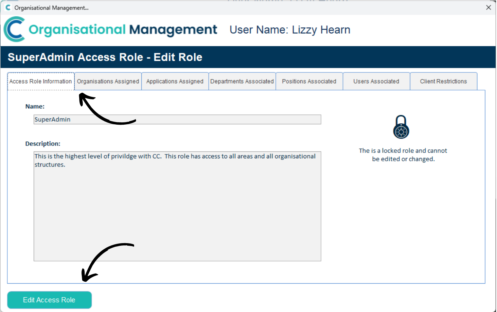This screenshot has width=497, height=312.
Task: Click inside the Name field showing SuperAdmin
Action: (177, 119)
